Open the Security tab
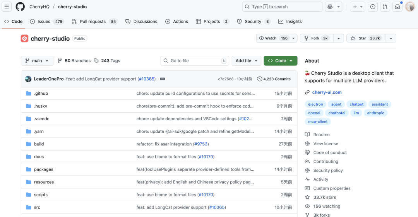 coord(254,21)
